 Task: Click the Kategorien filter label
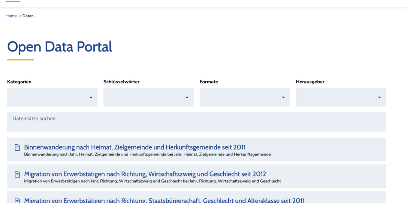[x=19, y=82]
